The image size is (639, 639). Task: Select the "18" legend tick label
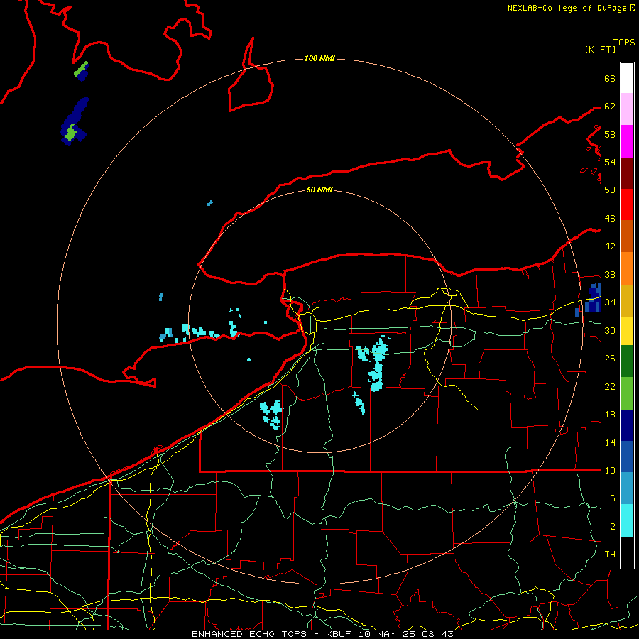tap(610, 415)
